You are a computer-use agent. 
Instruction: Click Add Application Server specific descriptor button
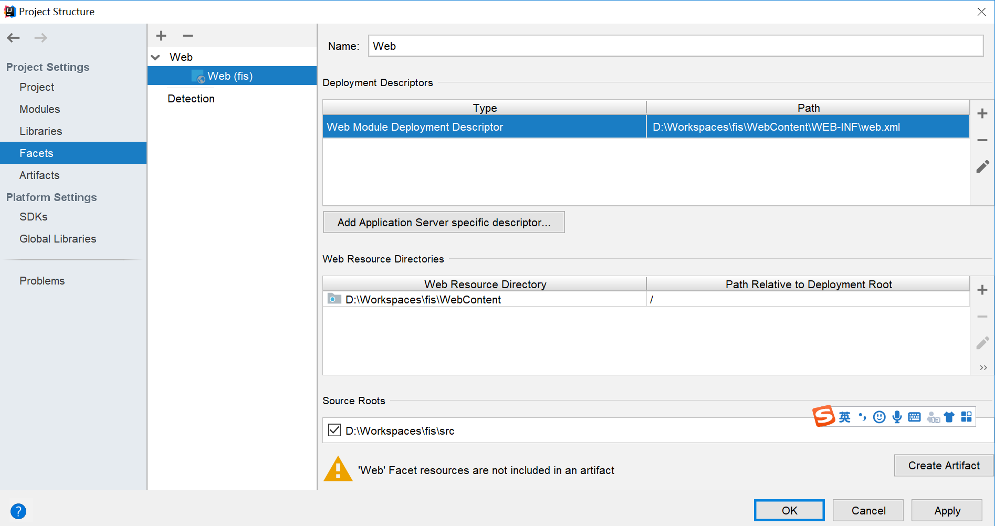click(x=444, y=222)
